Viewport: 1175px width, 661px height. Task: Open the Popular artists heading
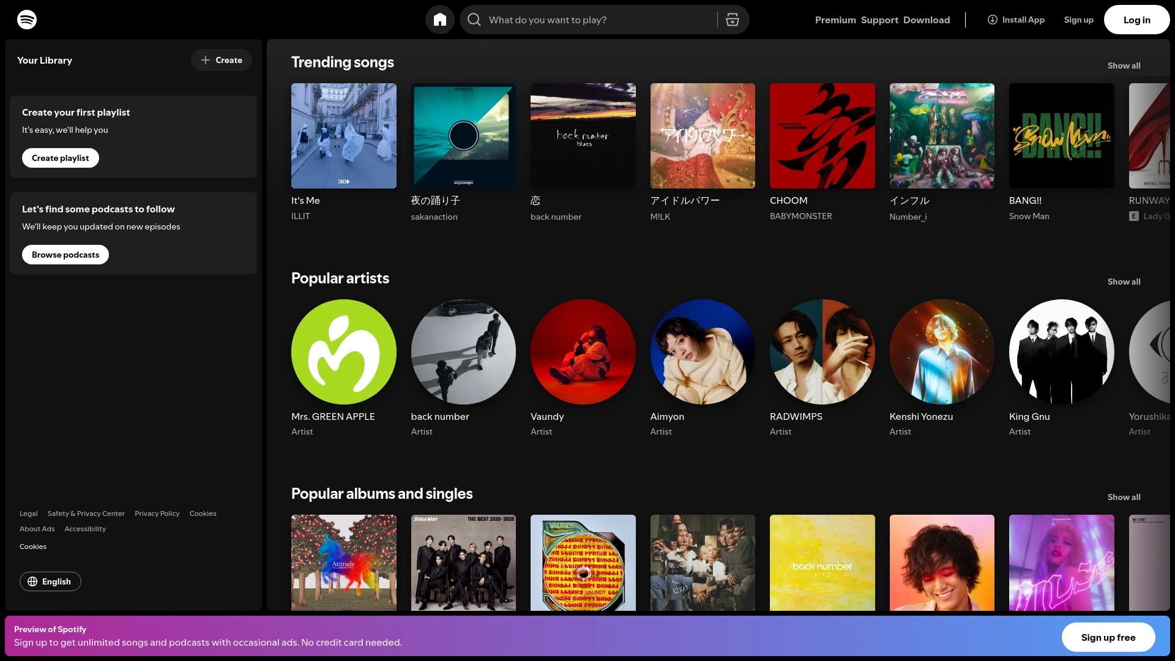pyautogui.click(x=340, y=278)
